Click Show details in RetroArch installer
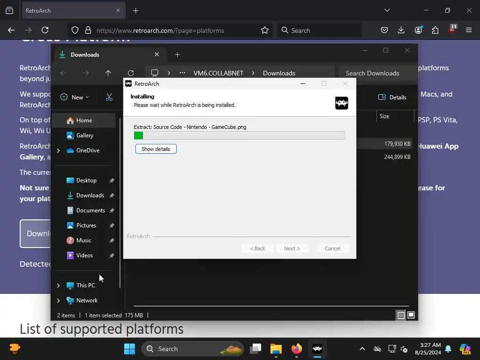Image resolution: width=480 pixels, height=360 pixels. [156, 149]
